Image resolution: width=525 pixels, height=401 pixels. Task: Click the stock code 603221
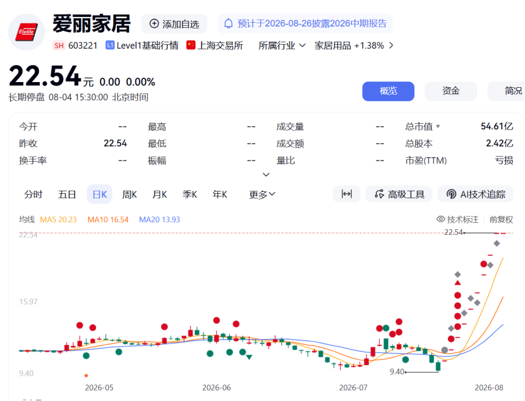[83, 45]
